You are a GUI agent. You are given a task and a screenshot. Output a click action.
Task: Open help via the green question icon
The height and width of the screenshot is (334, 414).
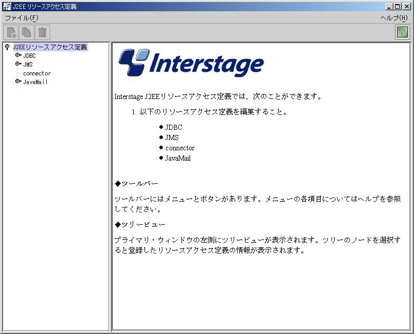click(402, 32)
